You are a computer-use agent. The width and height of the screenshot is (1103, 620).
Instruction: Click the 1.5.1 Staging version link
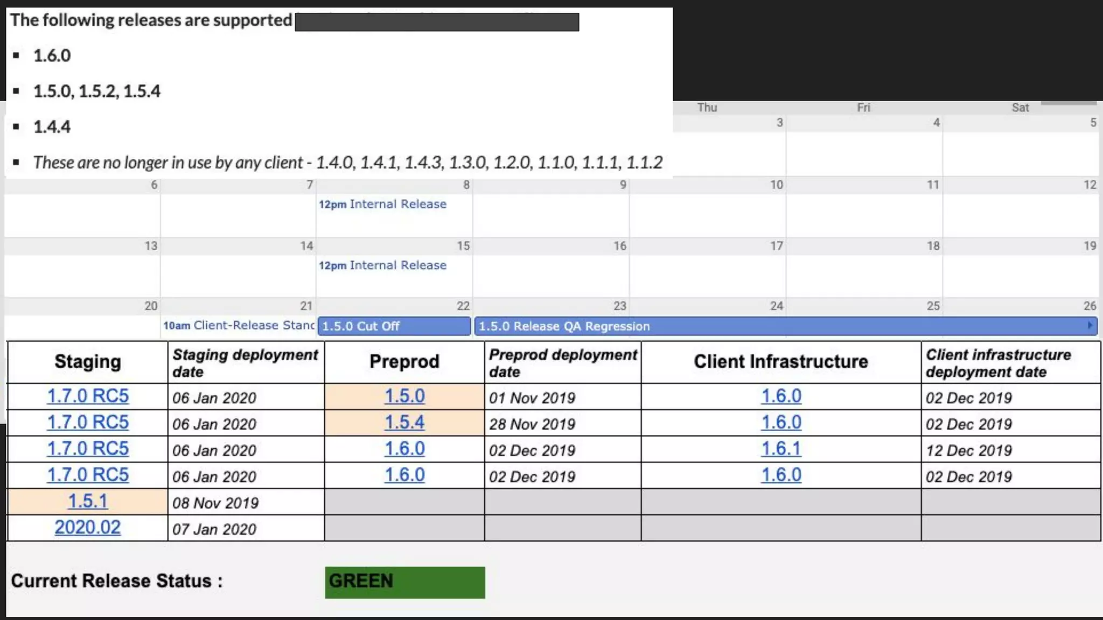(88, 501)
